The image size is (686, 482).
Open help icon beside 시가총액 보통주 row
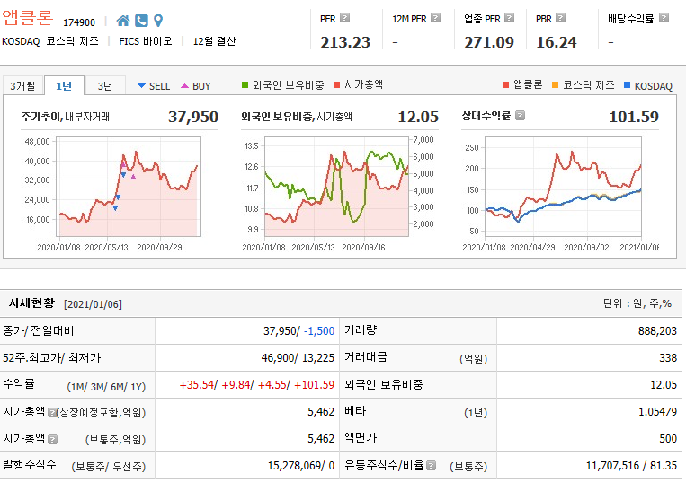[52, 439]
